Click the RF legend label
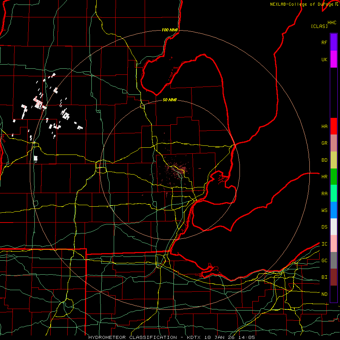This screenshot has width=340, height=340. [x=324, y=42]
